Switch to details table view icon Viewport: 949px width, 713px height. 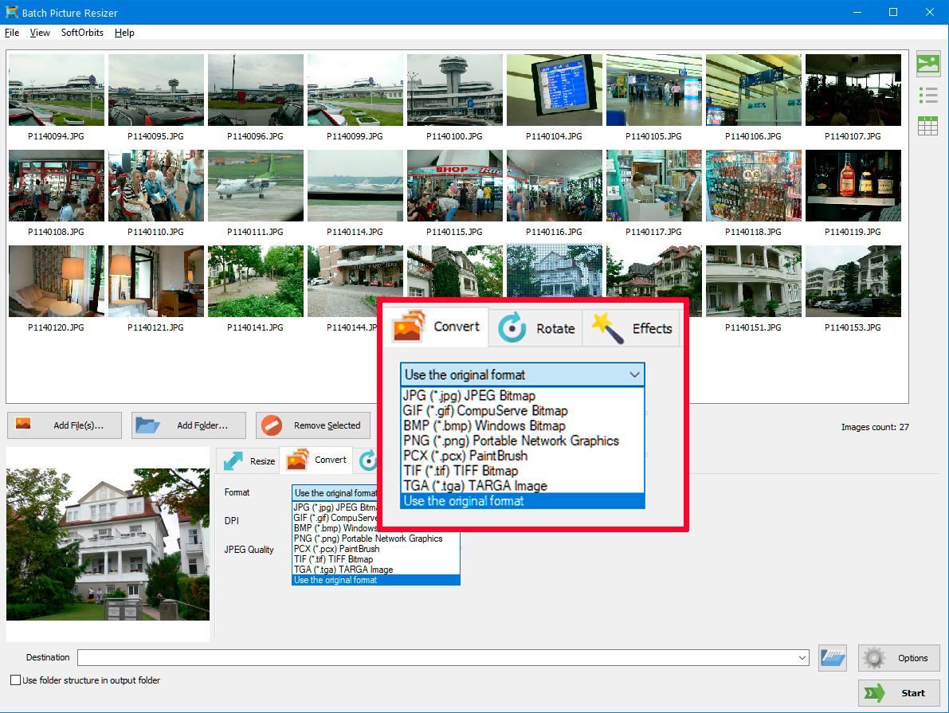927,126
